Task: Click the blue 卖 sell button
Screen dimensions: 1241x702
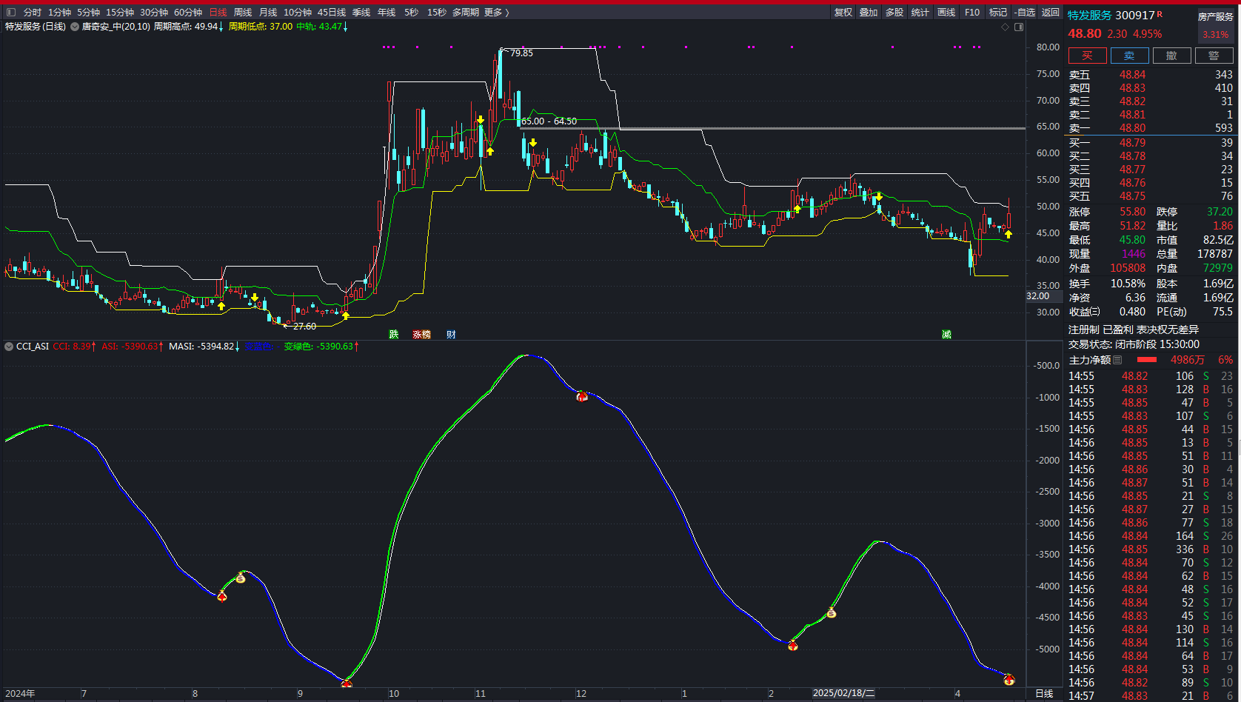Action: coord(1129,56)
